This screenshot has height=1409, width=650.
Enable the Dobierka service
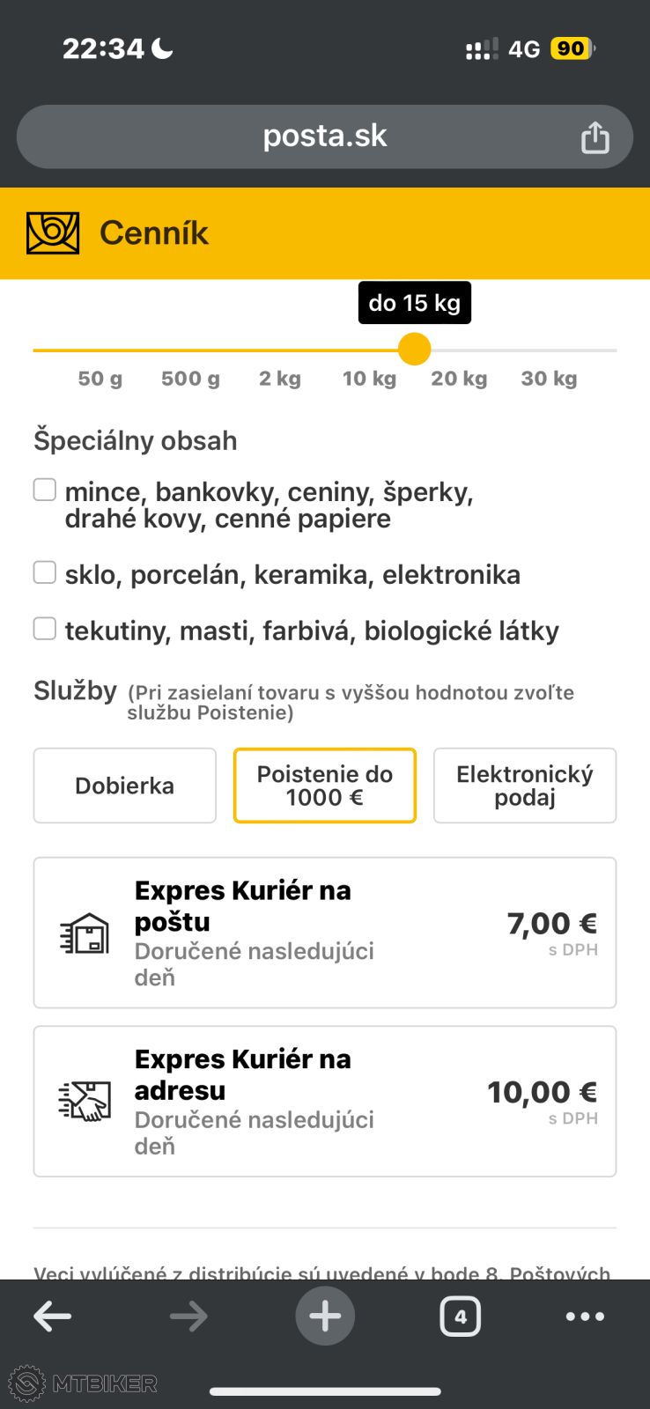point(125,786)
